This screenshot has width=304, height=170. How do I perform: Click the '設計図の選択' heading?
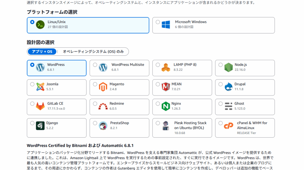(x=40, y=42)
